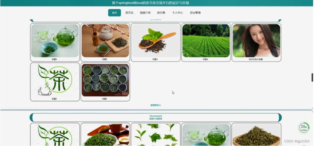Click the dark side tab on right edge

pyautogui.click(x=312, y=77)
